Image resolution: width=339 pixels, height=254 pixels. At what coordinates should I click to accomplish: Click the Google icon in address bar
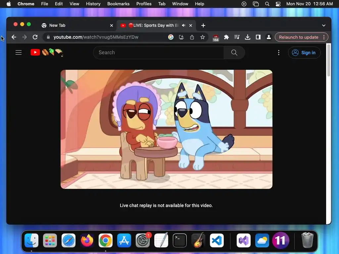pos(171,37)
